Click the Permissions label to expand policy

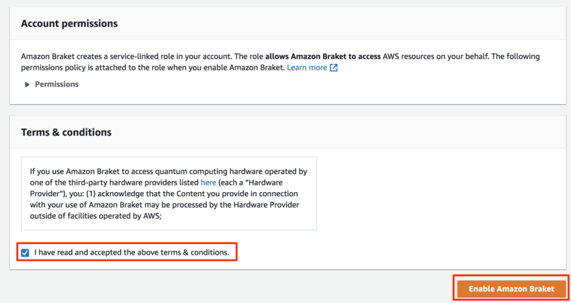click(x=57, y=84)
